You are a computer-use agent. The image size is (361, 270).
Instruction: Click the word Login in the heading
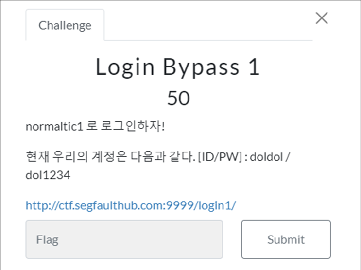pyautogui.click(x=125, y=67)
